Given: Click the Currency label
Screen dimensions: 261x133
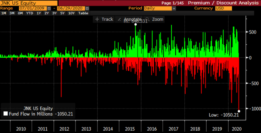Looking at the screenshot, I should tap(203, 8).
